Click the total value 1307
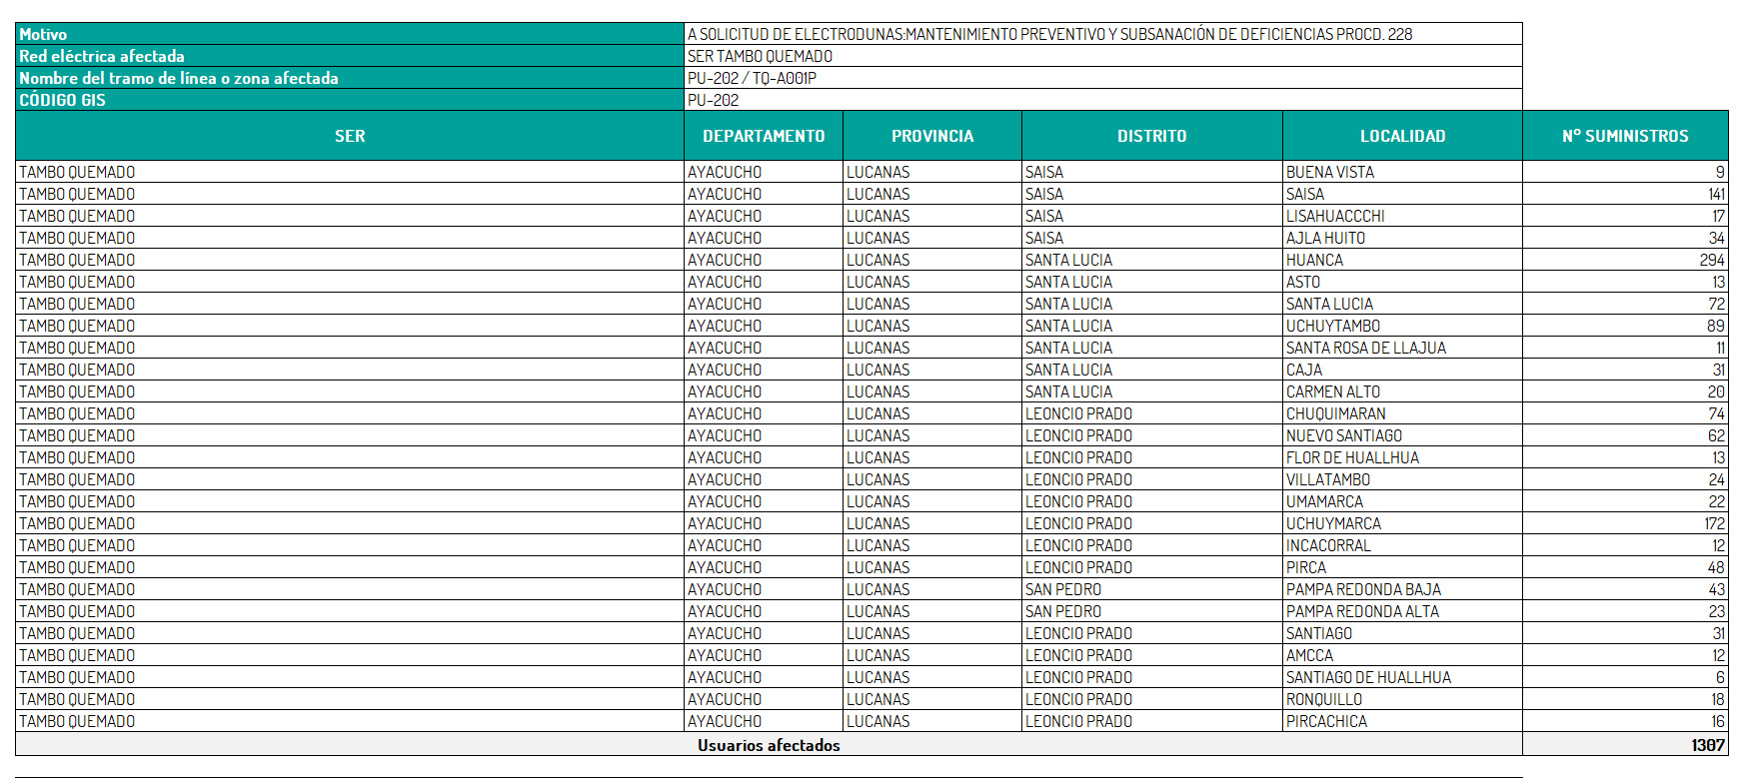 pos(1625,745)
